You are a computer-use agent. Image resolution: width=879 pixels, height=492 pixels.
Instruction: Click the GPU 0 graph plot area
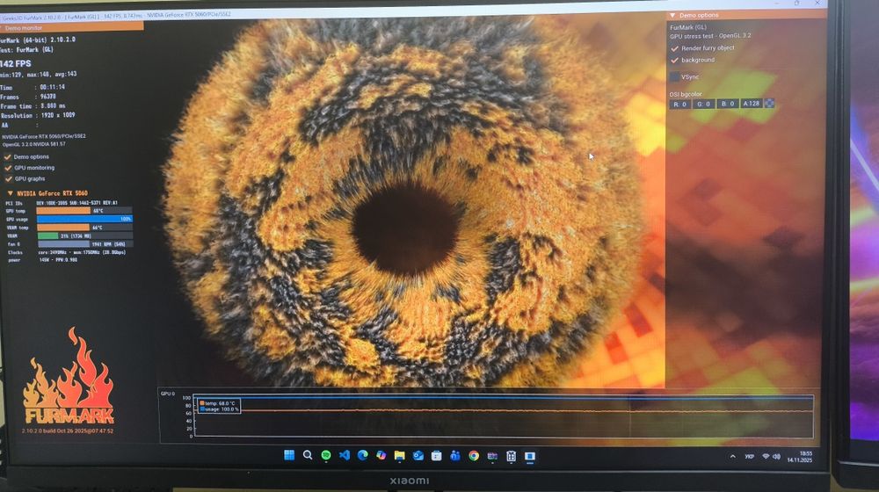click(503, 416)
